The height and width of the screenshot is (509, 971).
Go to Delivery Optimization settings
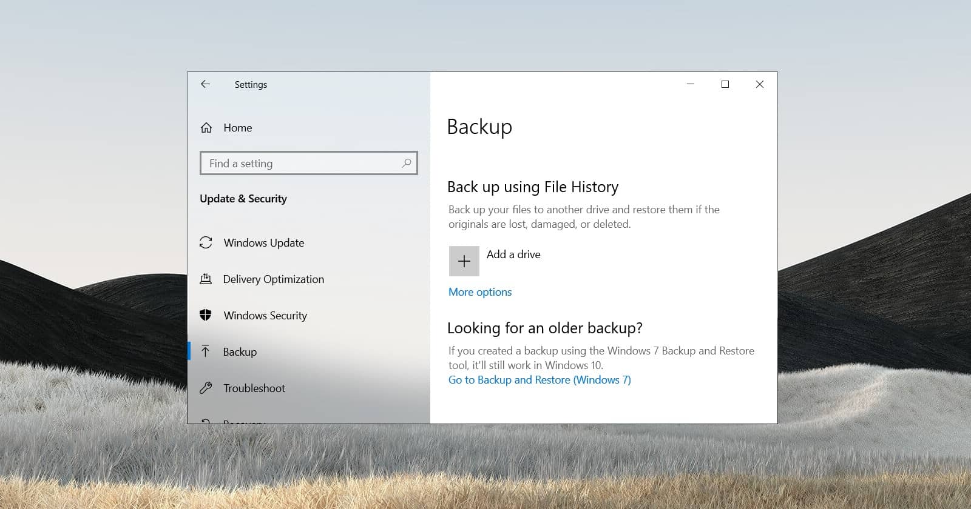[x=274, y=279]
